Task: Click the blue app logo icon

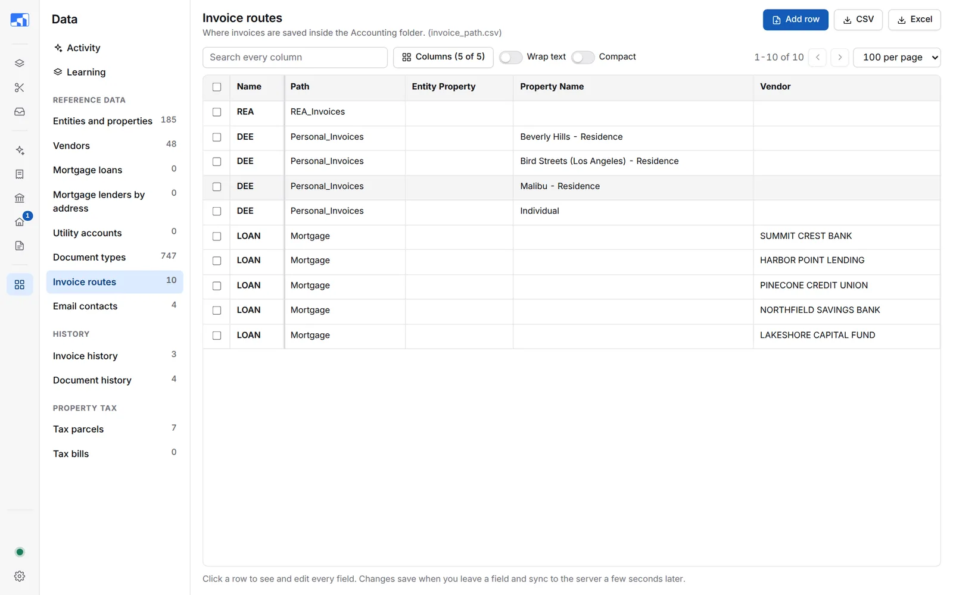Action: pos(20,20)
